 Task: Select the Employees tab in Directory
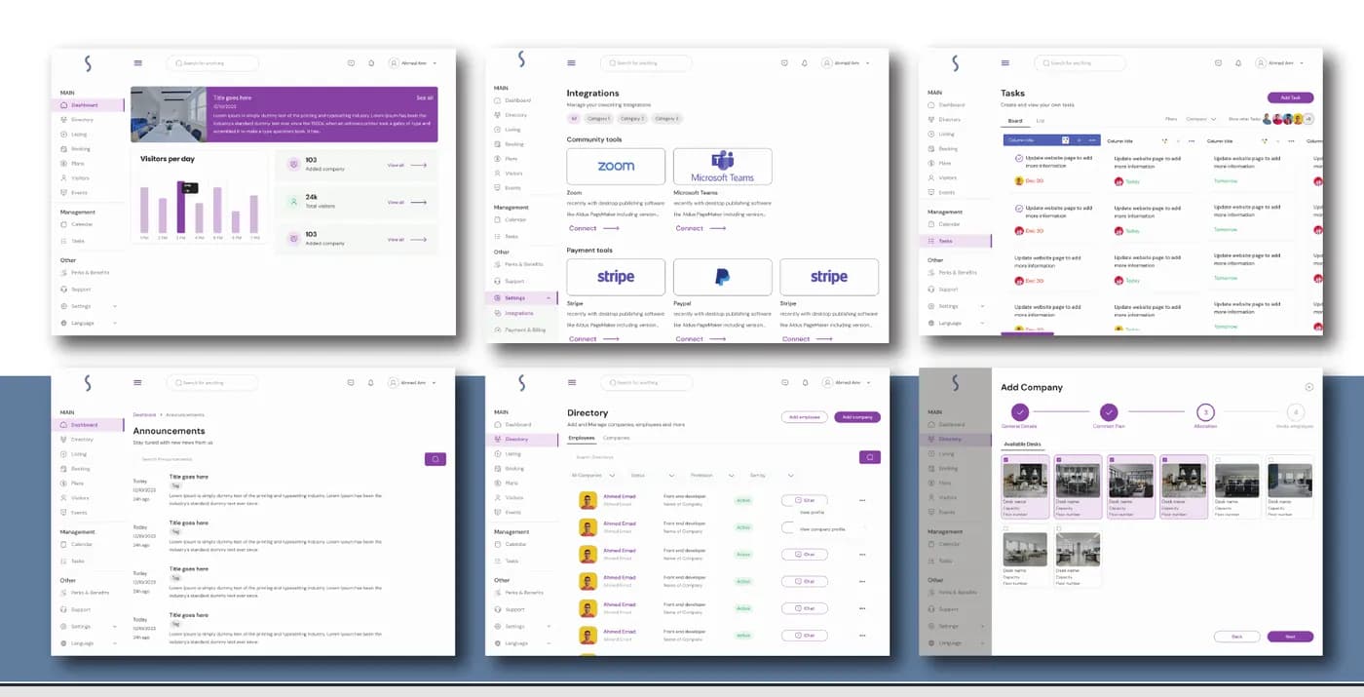click(x=582, y=438)
